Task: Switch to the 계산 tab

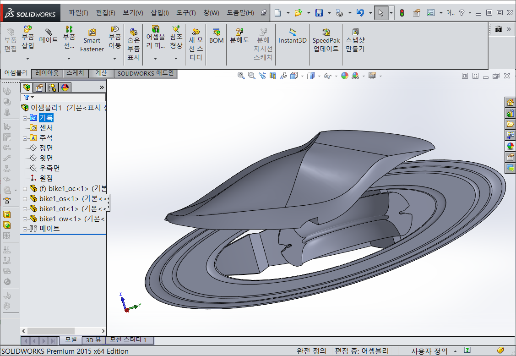Action: [101, 73]
